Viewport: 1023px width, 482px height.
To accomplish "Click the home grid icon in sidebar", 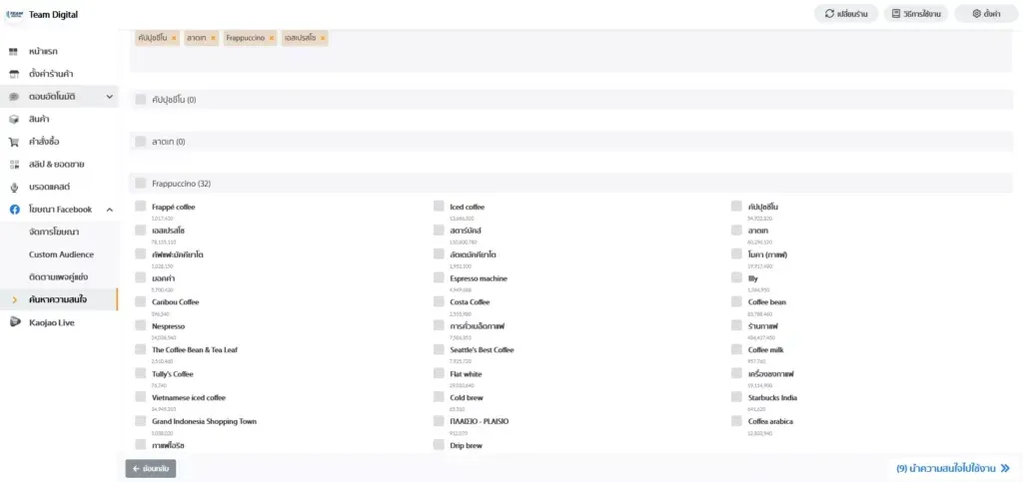I will [x=14, y=52].
